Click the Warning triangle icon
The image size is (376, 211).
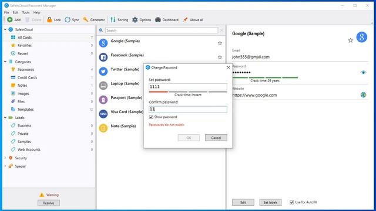(42, 195)
